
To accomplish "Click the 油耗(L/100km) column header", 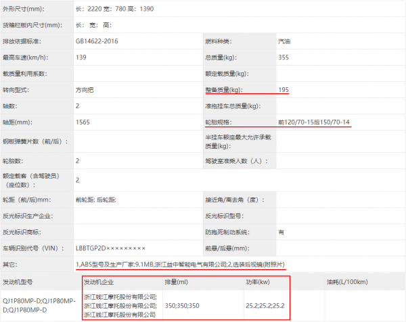I will tap(347, 282).
